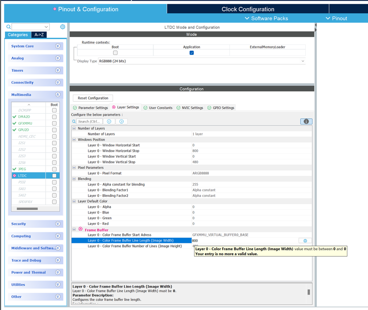Click the DMA2D green checkmark icon
This screenshot has height=310, width=368.
pos(15,117)
